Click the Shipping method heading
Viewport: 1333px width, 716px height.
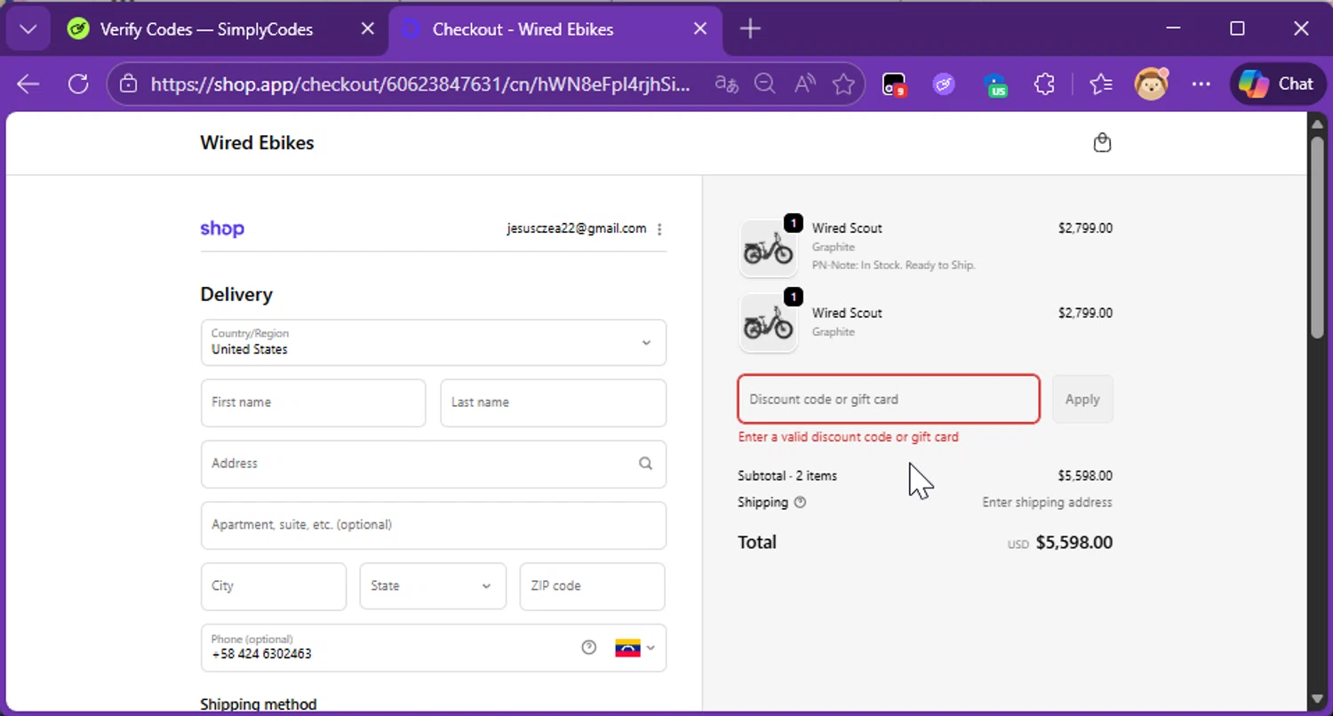[x=259, y=704]
